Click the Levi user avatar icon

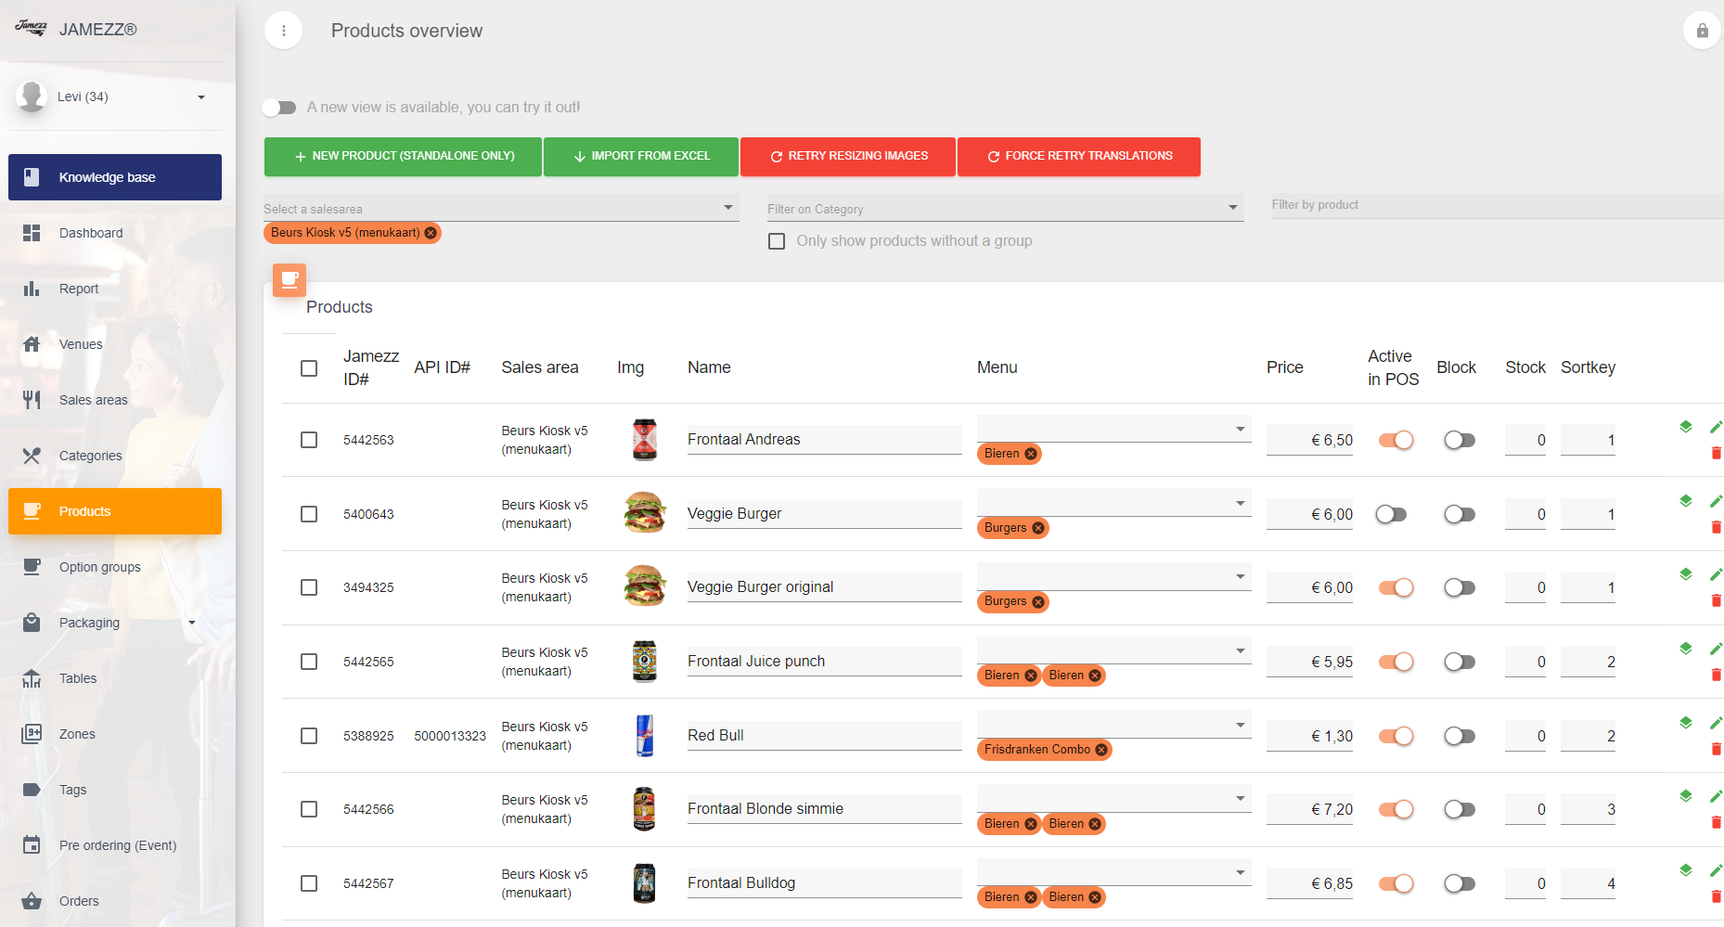point(32,97)
